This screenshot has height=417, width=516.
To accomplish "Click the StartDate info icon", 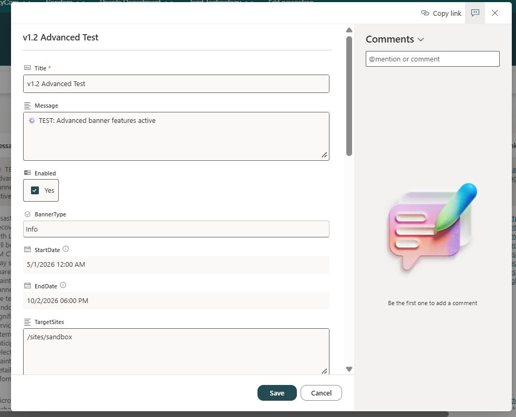I will 66,249.
